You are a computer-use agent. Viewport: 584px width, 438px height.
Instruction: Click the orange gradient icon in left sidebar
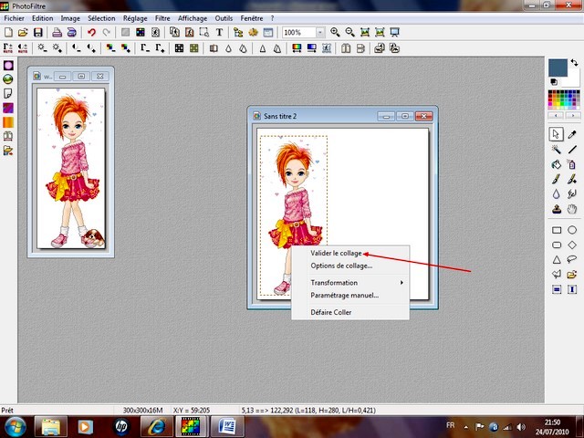(8, 122)
